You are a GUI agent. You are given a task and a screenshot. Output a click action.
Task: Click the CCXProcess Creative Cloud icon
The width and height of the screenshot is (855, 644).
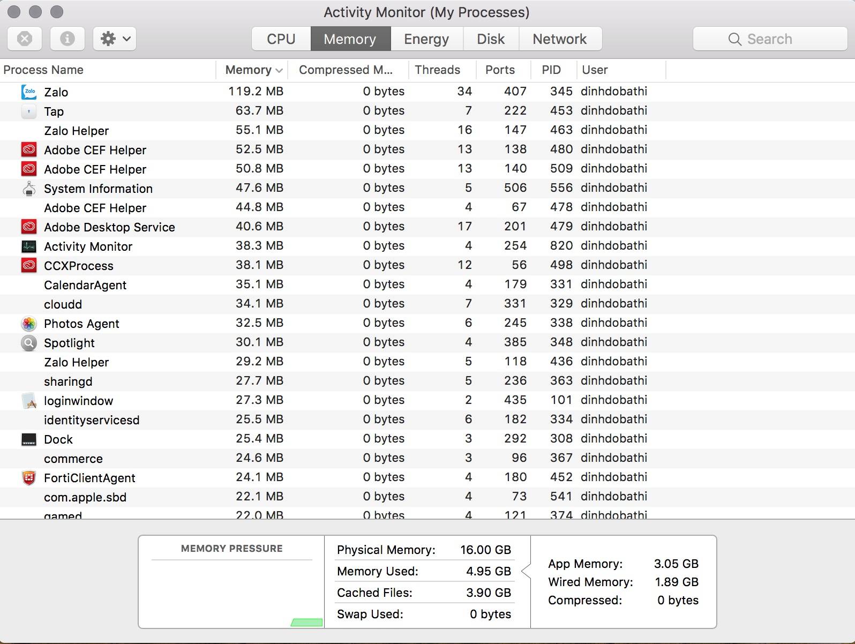point(29,265)
